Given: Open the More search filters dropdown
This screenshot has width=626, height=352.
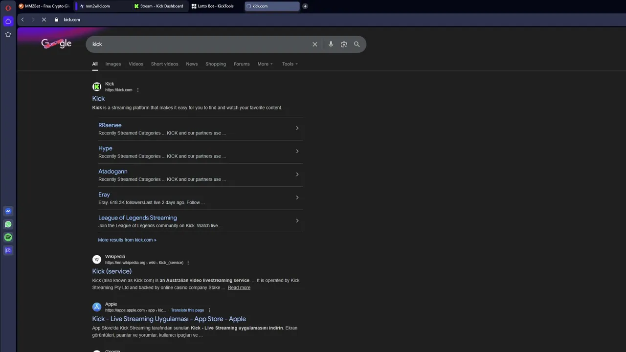Looking at the screenshot, I should click(x=265, y=64).
